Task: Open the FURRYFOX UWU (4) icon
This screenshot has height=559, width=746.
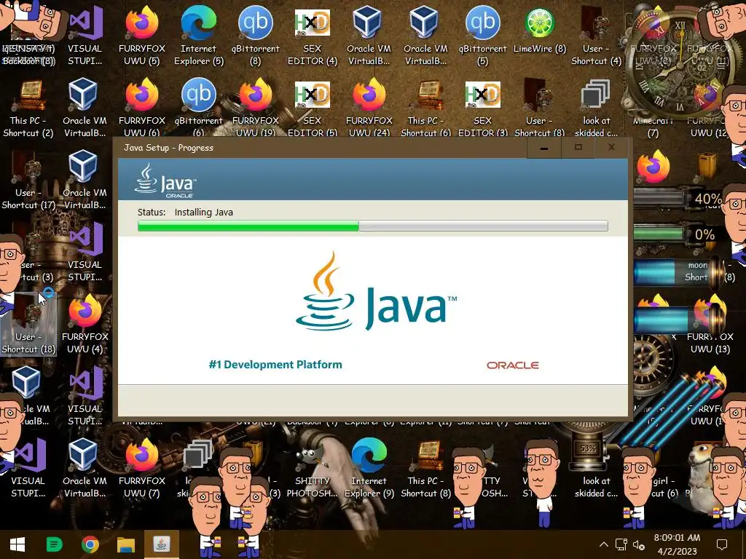Action: (x=85, y=323)
